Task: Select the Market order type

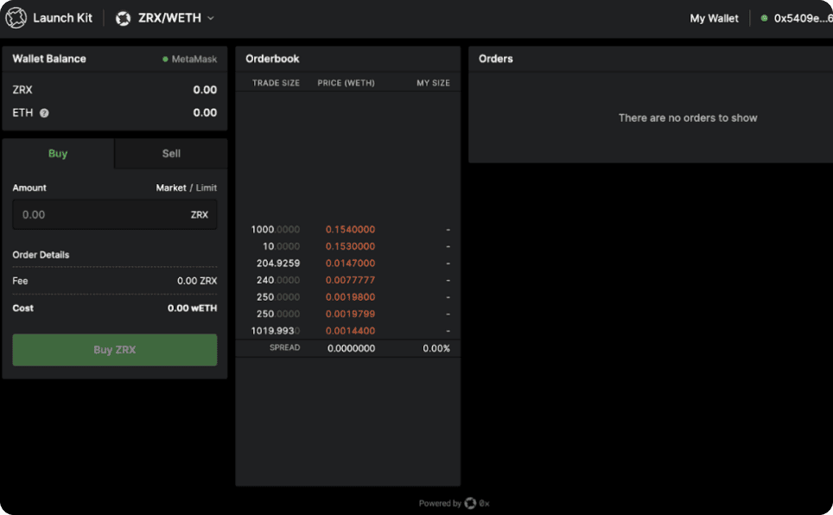Action: coord(170,188)
